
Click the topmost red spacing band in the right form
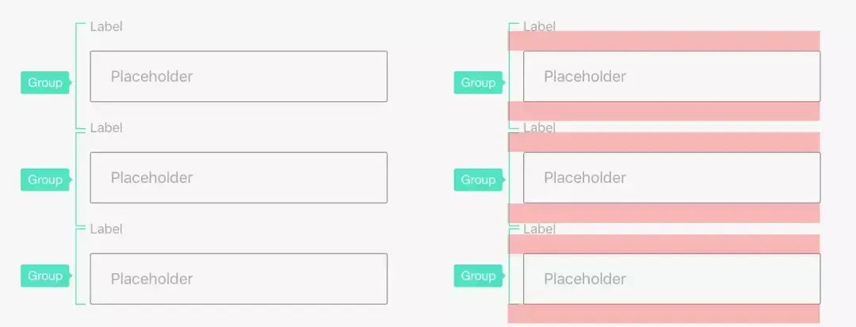point(663,40)
